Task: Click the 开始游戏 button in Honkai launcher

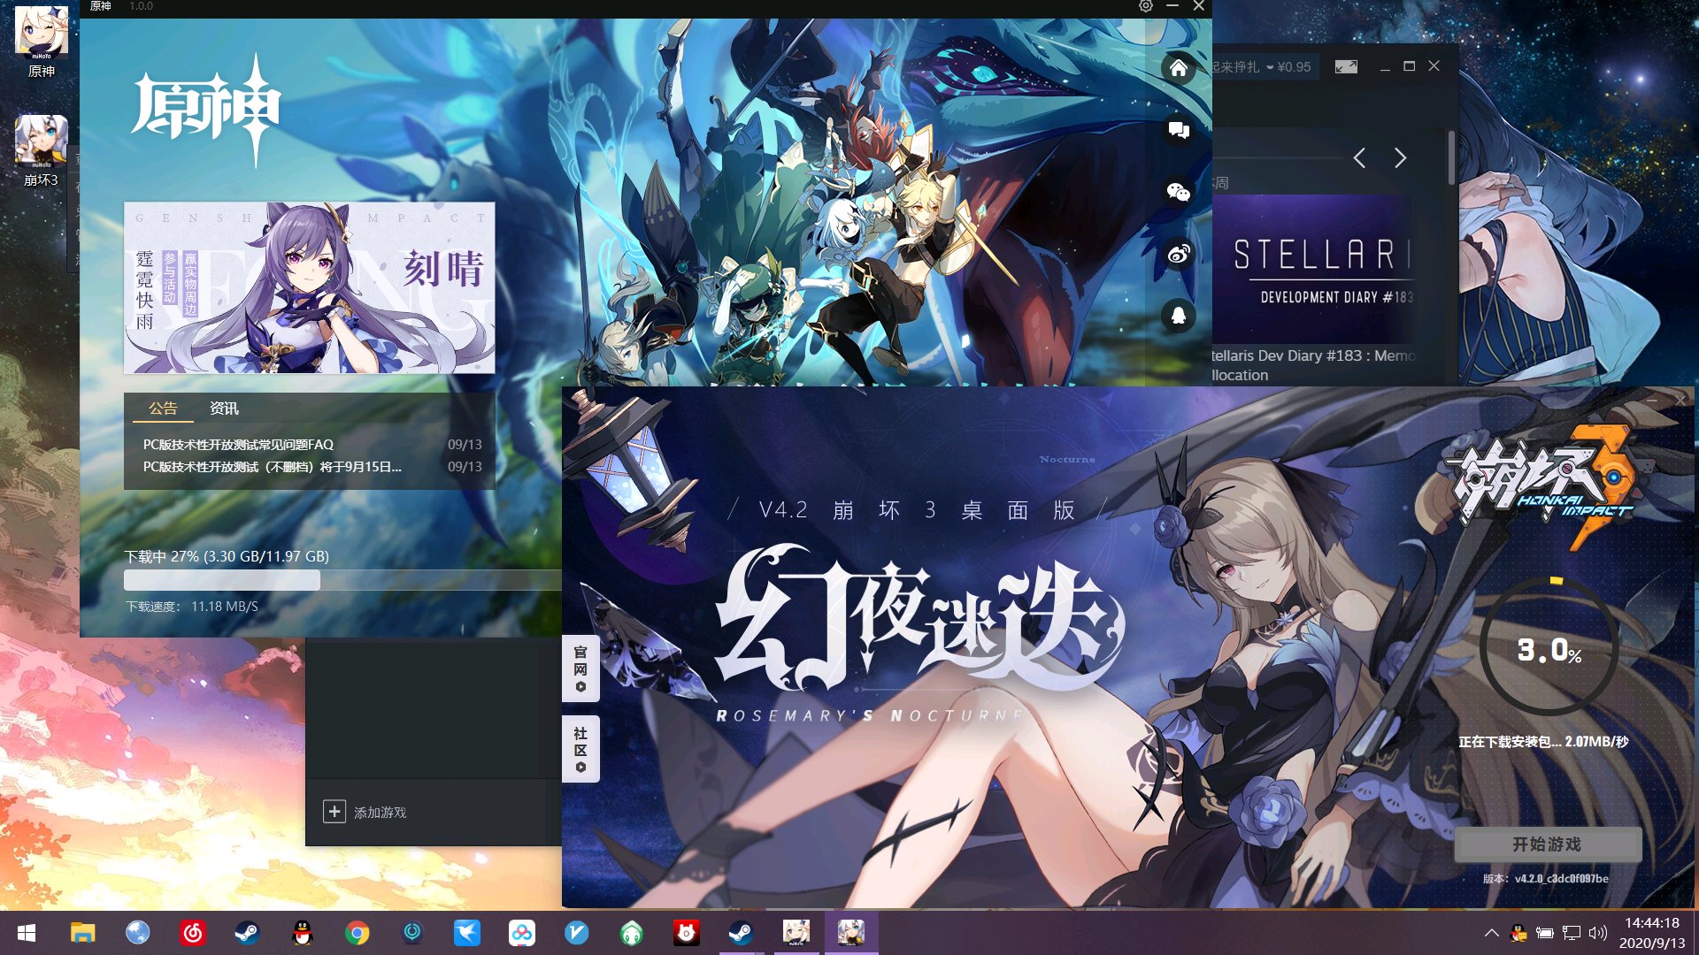Action: point(1548,844)
